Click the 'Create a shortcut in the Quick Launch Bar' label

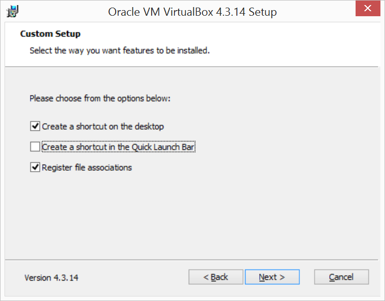point(118,147)
